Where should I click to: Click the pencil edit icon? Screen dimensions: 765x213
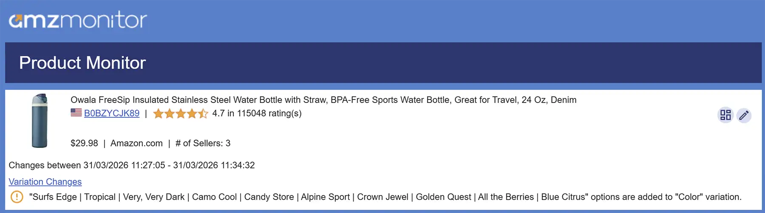pos(744,115)
